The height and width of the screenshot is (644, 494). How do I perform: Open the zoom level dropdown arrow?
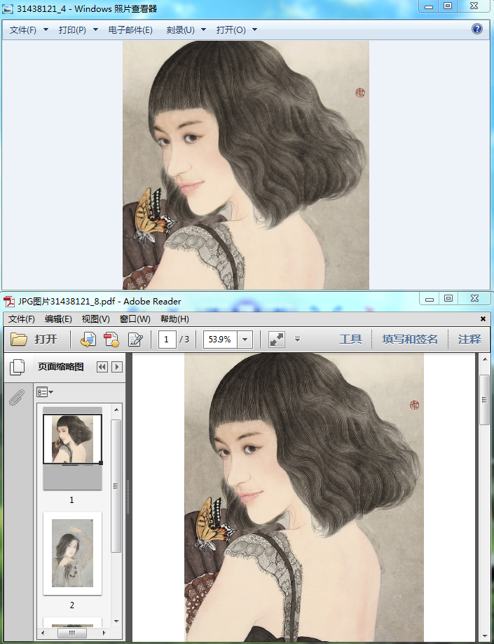coord(245,340)
